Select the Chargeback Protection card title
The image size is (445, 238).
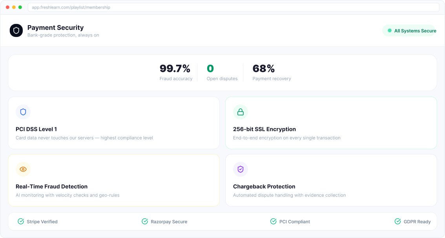[264, 187]
